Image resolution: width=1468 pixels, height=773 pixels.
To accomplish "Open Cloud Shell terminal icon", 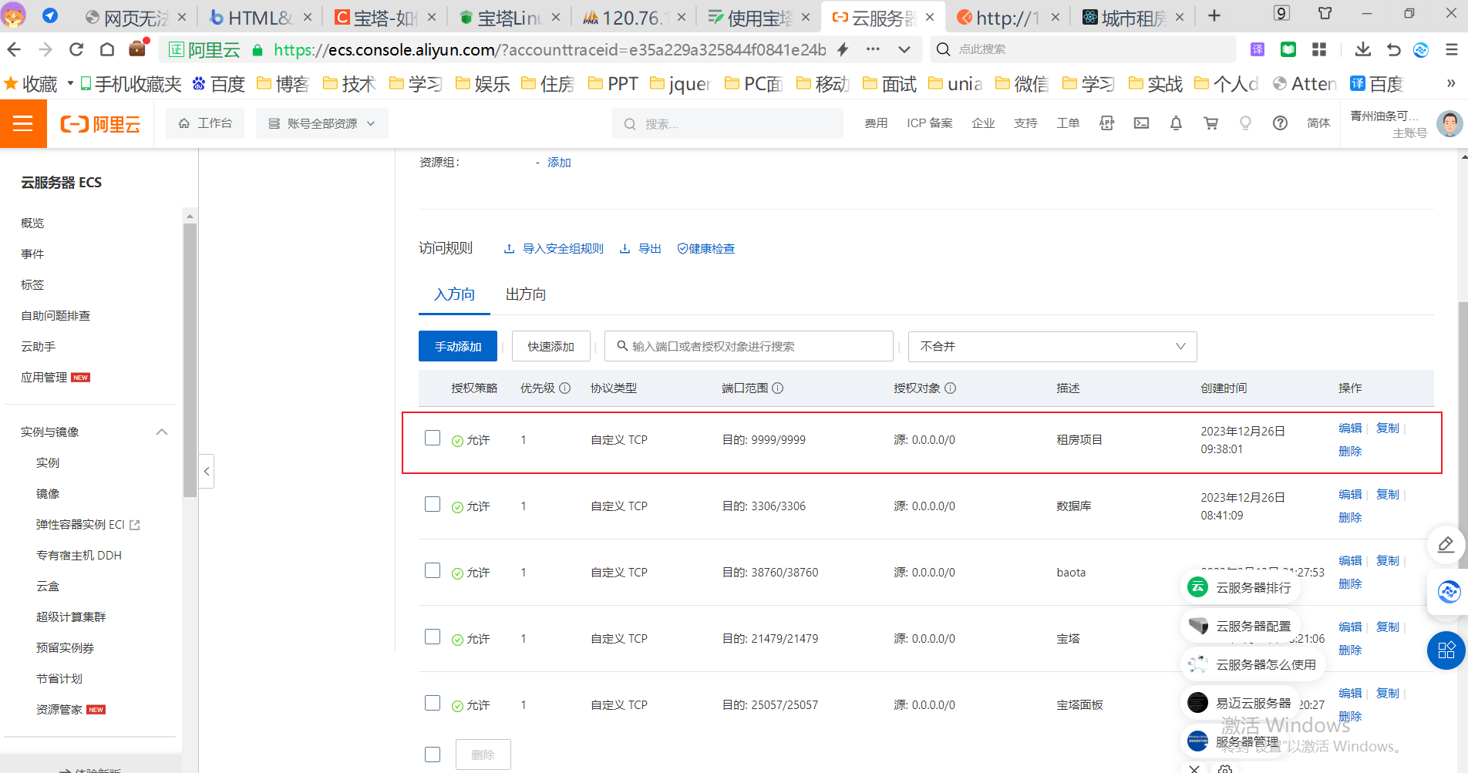I will 1141,123.
